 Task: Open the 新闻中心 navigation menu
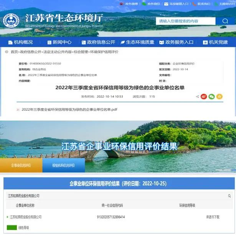click(59, 42)
